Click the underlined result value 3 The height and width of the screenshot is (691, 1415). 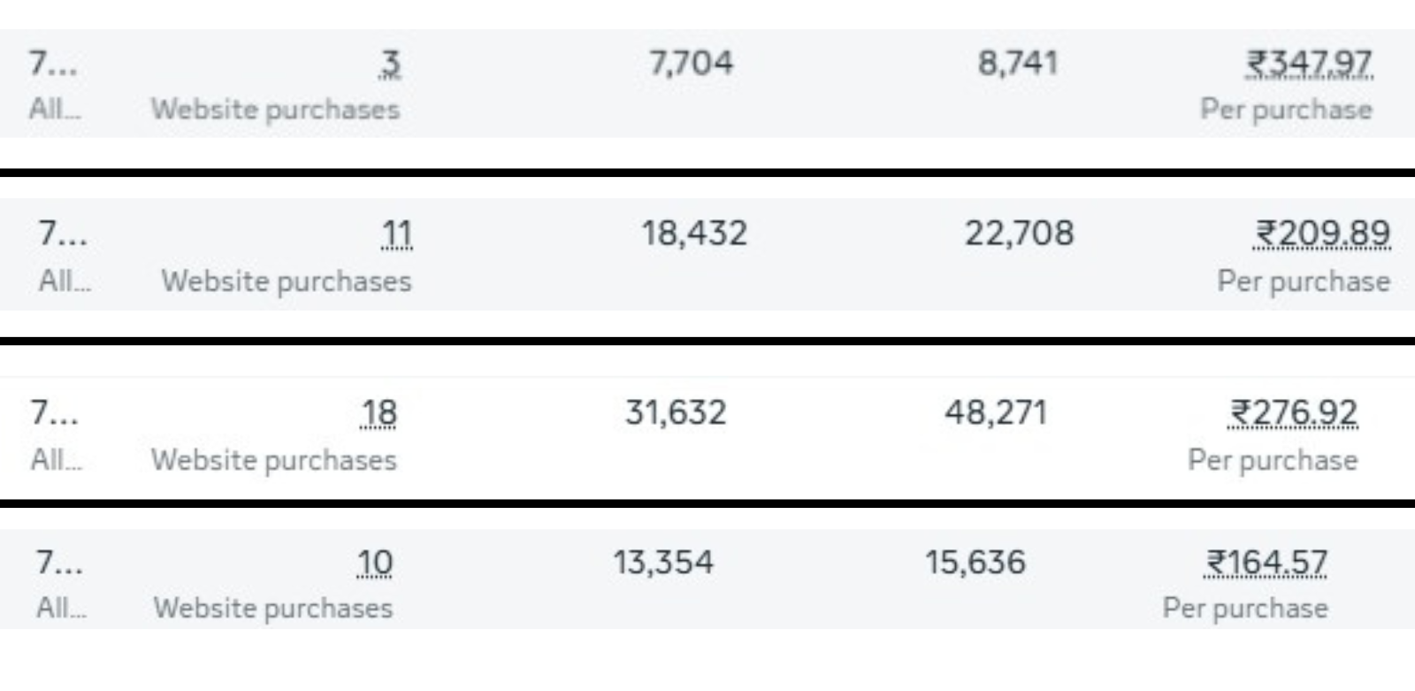(390, 64)
